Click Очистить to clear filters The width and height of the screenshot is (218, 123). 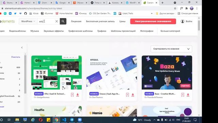click(x=16, y=57)
